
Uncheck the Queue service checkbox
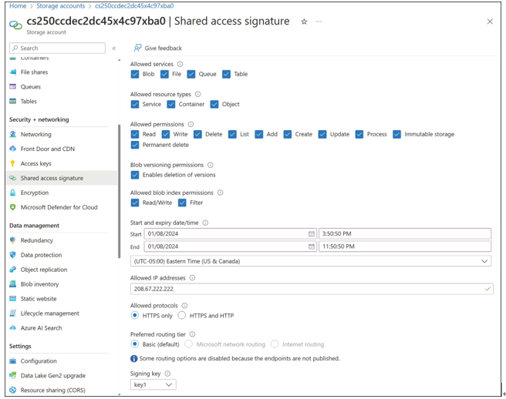pyautogui.click(x=191, y=74)
